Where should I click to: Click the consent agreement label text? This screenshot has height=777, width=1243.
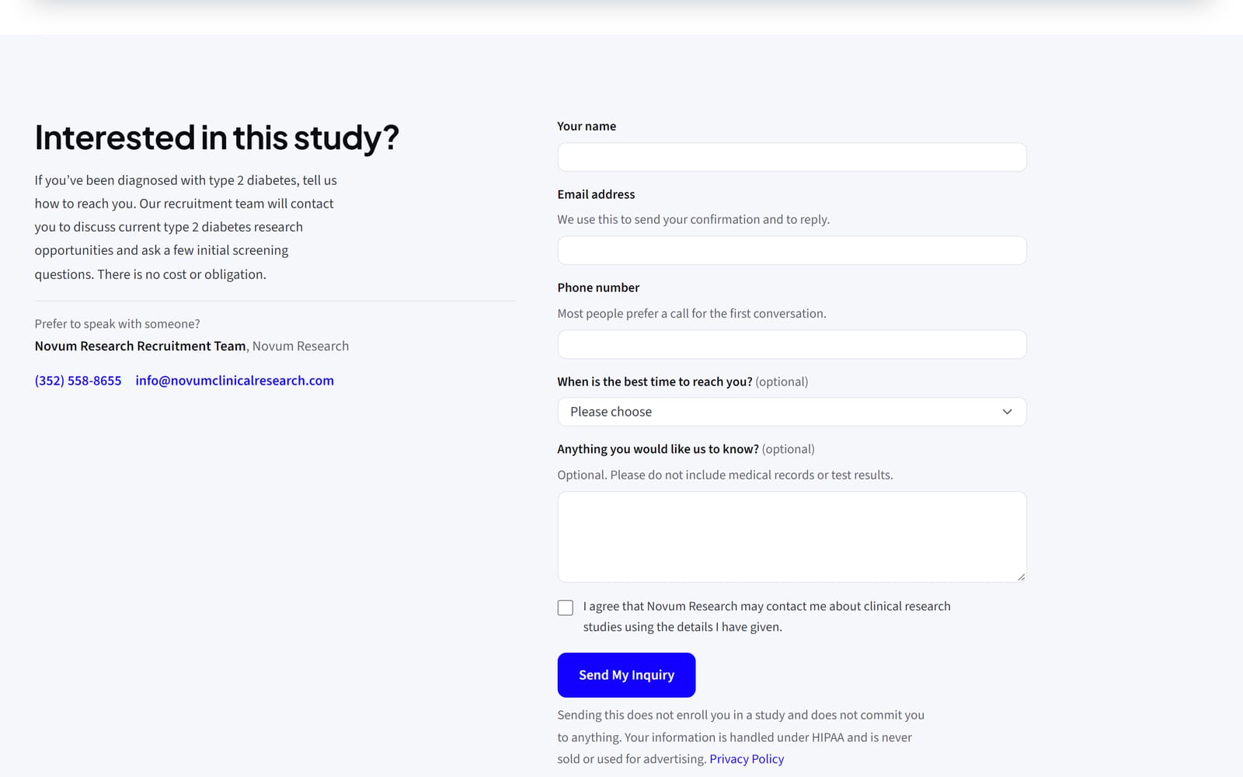coord(767,616)
